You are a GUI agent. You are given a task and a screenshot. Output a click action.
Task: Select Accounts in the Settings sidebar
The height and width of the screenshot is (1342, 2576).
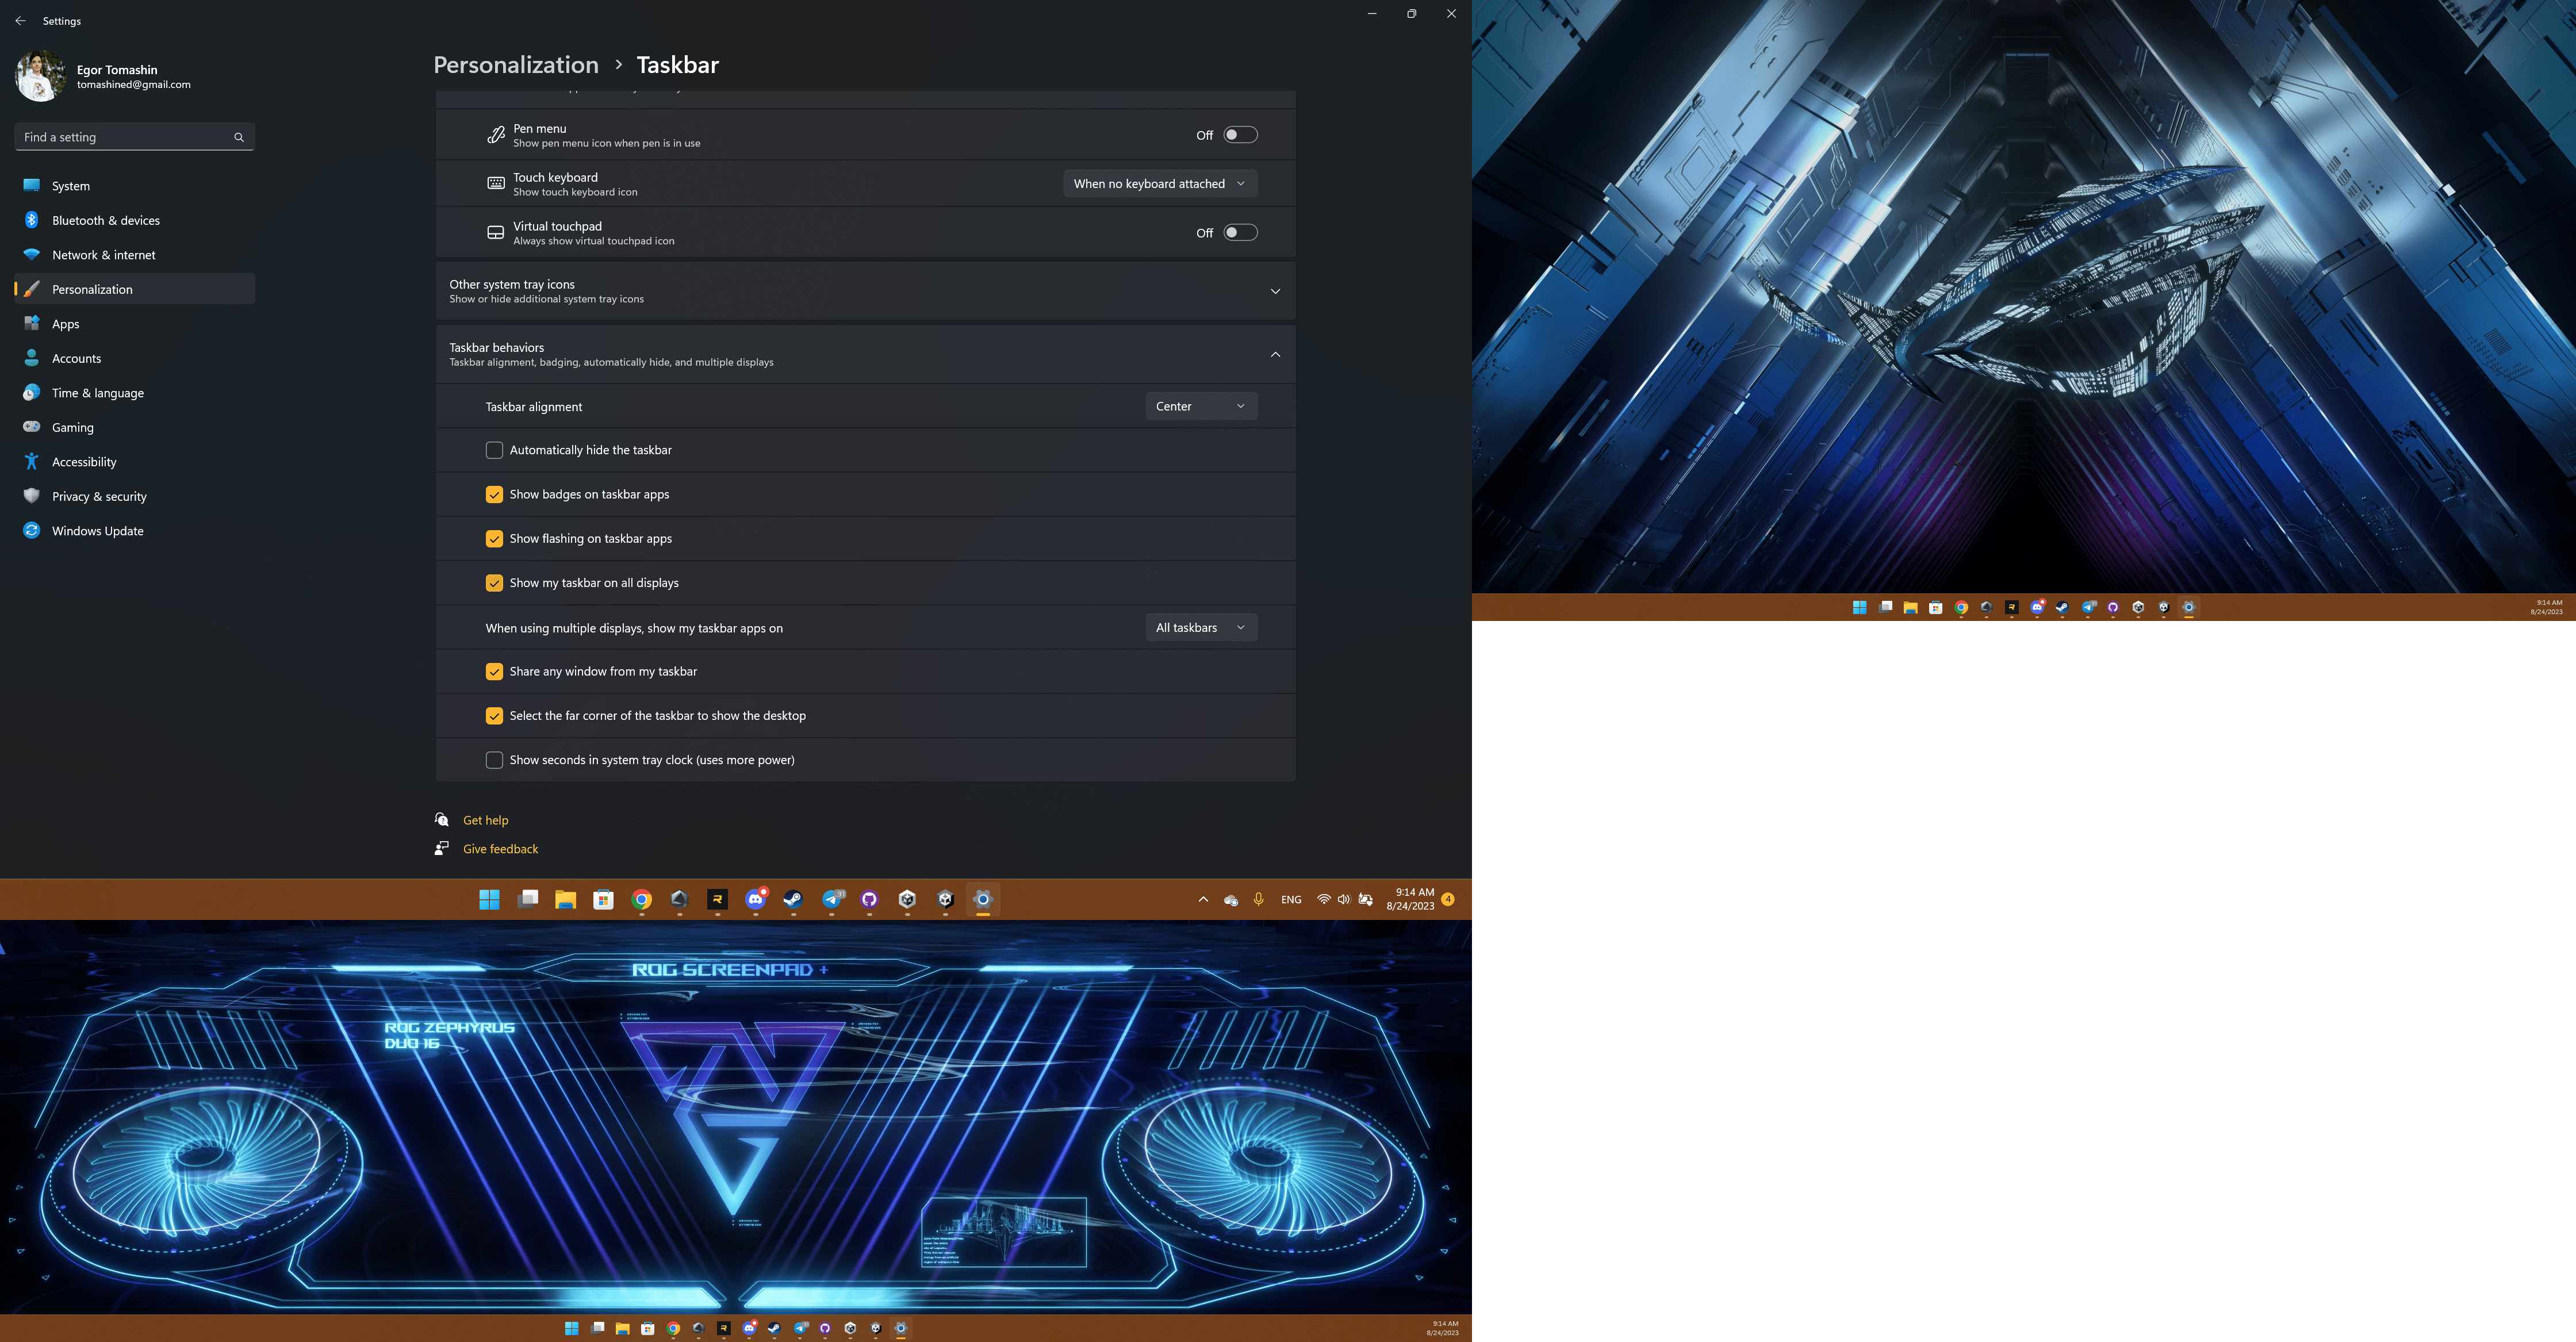[x=76, y=358]
